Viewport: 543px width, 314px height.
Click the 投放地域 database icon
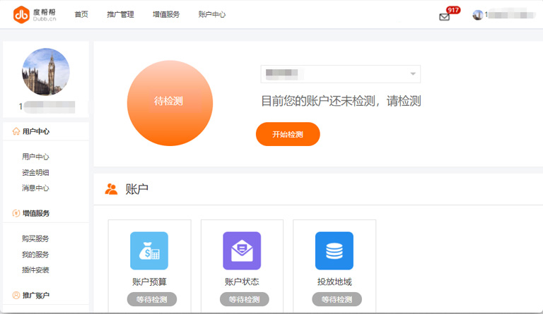pos(334,250)
